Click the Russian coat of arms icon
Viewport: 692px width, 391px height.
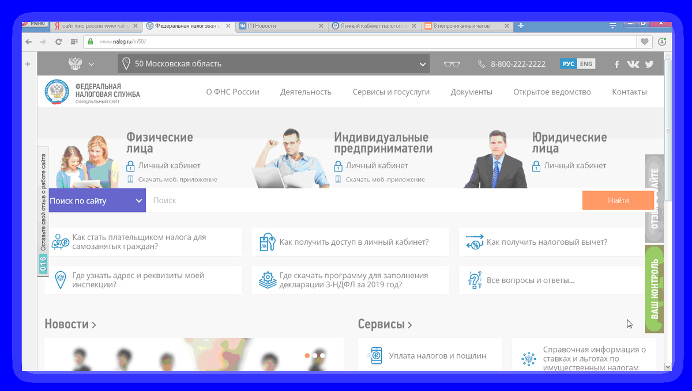point(75,64)
